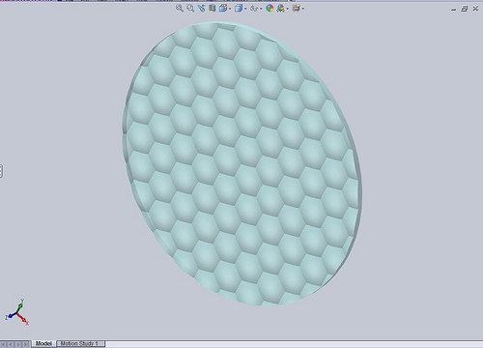Activate the Section View tool
Image resolution: width=483 pixels, height=348 pixels.
click(x=212, y=8)
